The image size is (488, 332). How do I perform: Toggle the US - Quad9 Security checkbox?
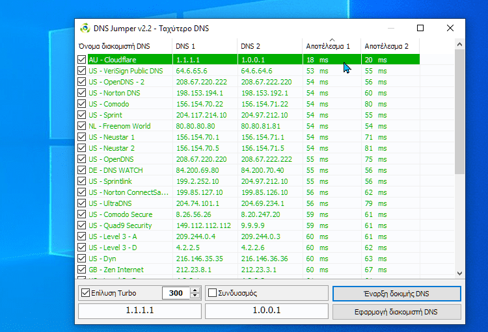coord(81,225)
